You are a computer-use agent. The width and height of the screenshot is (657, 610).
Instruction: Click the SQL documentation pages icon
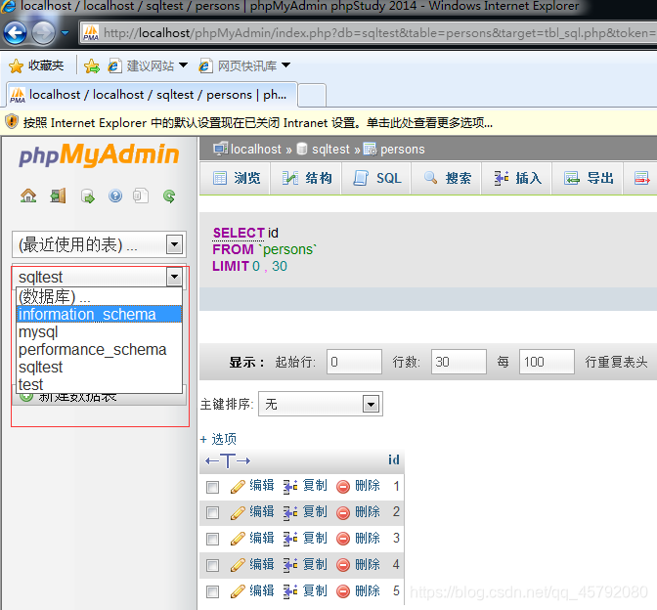point(141,196)
